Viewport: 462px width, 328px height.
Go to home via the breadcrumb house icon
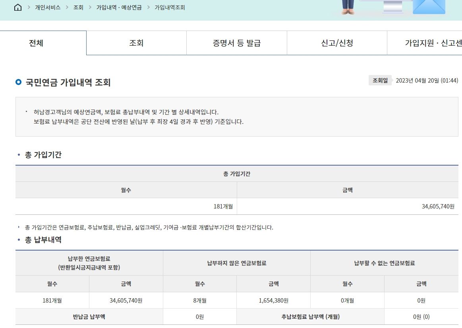pos(18,8)
